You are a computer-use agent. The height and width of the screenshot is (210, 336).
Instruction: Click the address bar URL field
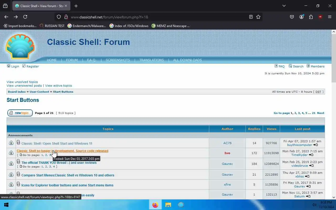tap(157, 17)
